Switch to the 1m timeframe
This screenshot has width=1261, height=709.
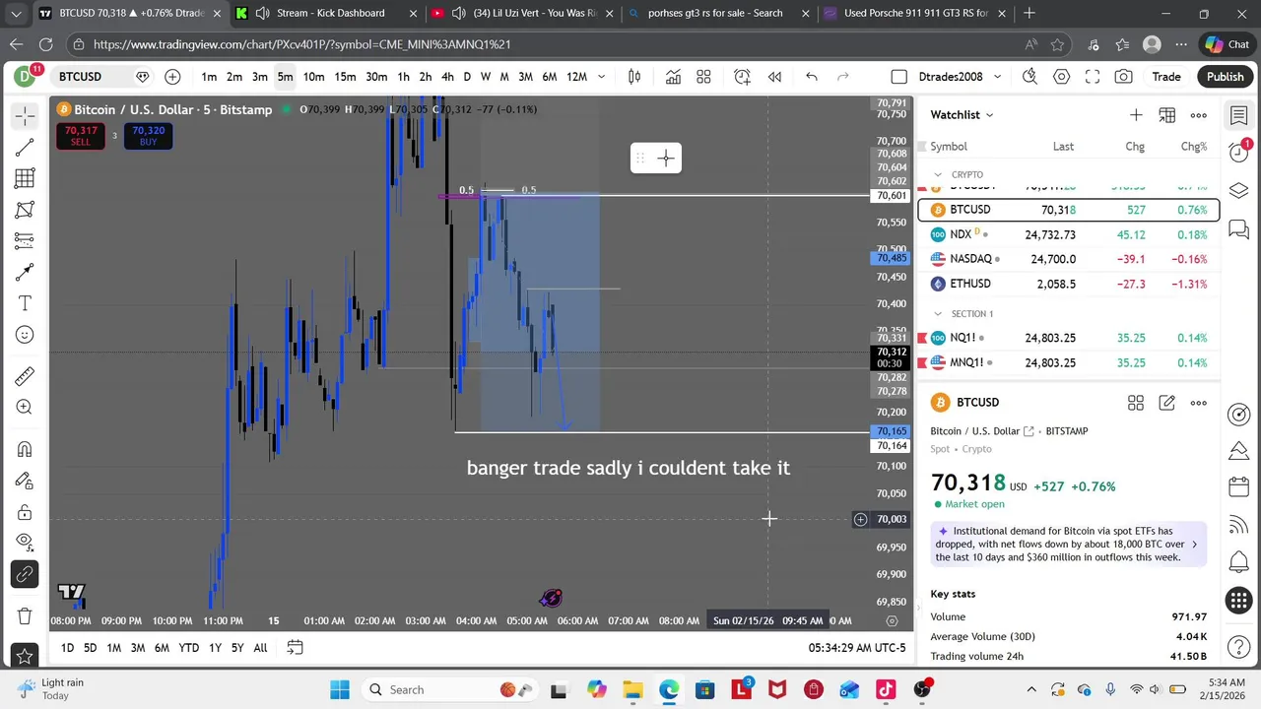click(x=209, y=77)
